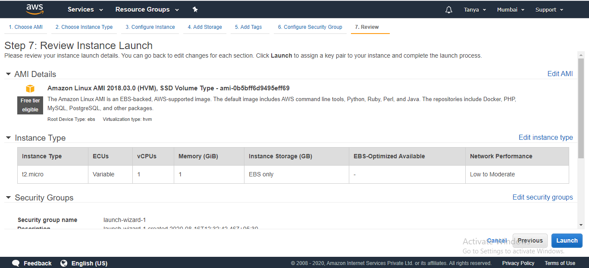
Task: Collapse the Instance Type section
Action: point(8,138)
